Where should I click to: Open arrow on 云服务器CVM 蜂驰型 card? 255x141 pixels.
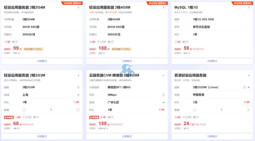click(164, 75)
